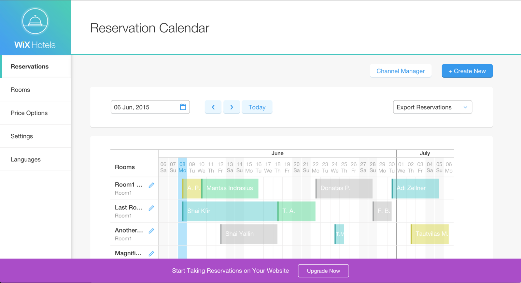The height and width of the screenshot is (283, 521).
Task: Edit Room1 row with pencil icon
Action: coord(151,185)
